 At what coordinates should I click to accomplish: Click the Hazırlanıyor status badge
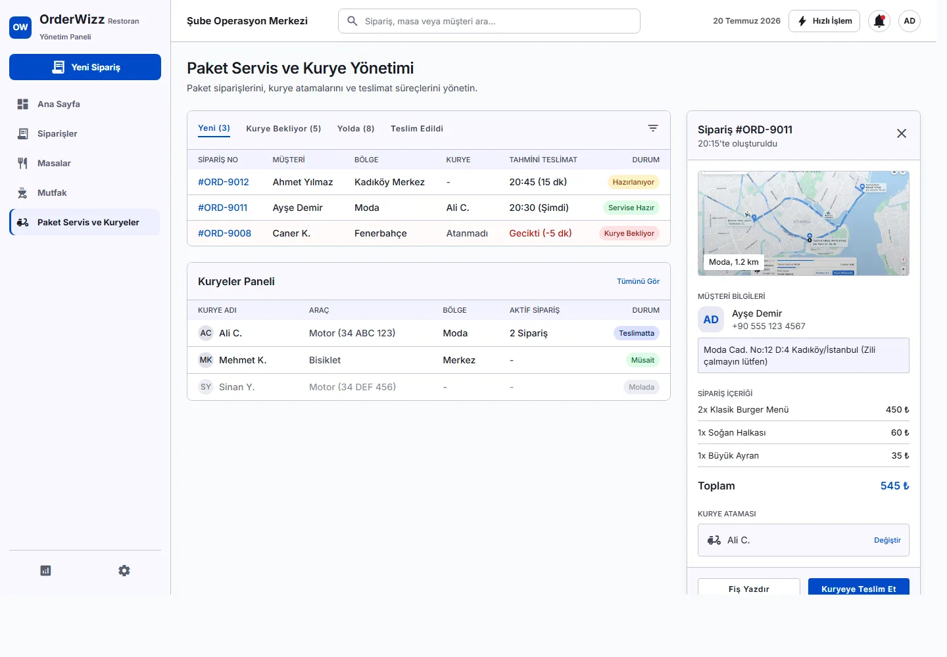pos(633,182)
